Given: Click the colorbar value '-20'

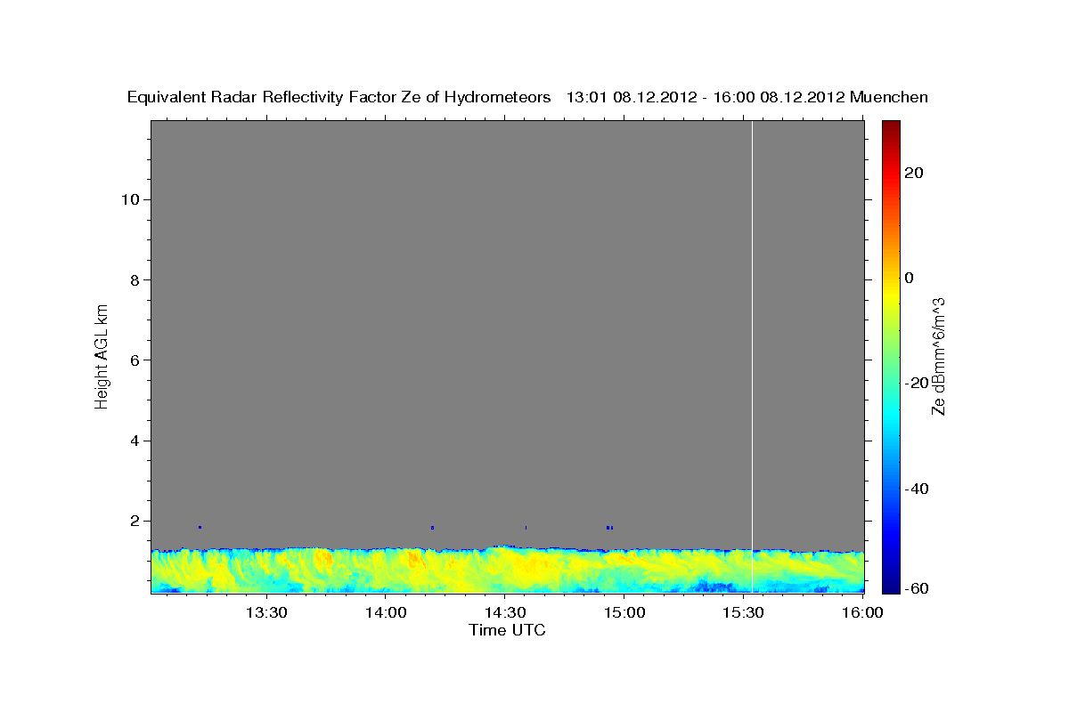Looking at the screenshot, I should (916, 383).
